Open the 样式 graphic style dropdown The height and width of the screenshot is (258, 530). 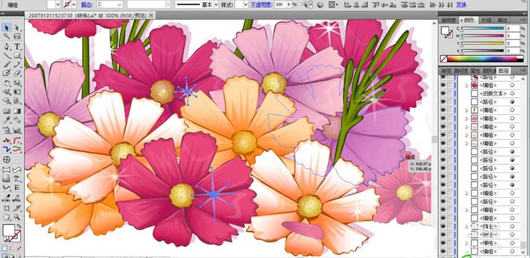246,5
